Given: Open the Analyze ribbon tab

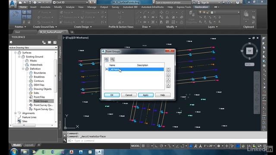Looking at the screenshot, I should coord(70,7).
